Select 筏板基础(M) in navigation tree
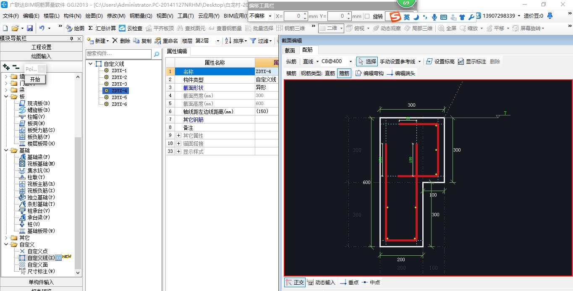Image resolution: width=573 pixels, height=291 pixels. 41,164
